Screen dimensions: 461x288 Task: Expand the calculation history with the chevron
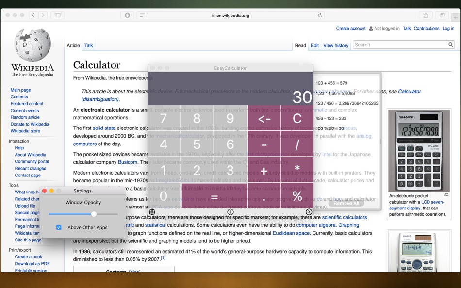pyautogui.click(x=309, y=212)
